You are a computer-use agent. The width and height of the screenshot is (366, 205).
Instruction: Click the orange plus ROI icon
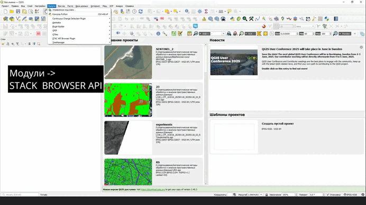[x=266, y=34]
